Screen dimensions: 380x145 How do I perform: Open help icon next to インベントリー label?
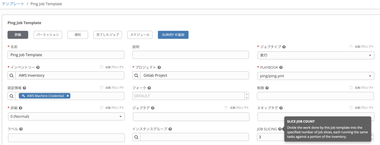click(x=38, y=68)
